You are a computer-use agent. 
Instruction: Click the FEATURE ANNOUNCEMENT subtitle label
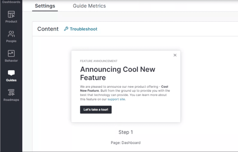coord(99,61)
